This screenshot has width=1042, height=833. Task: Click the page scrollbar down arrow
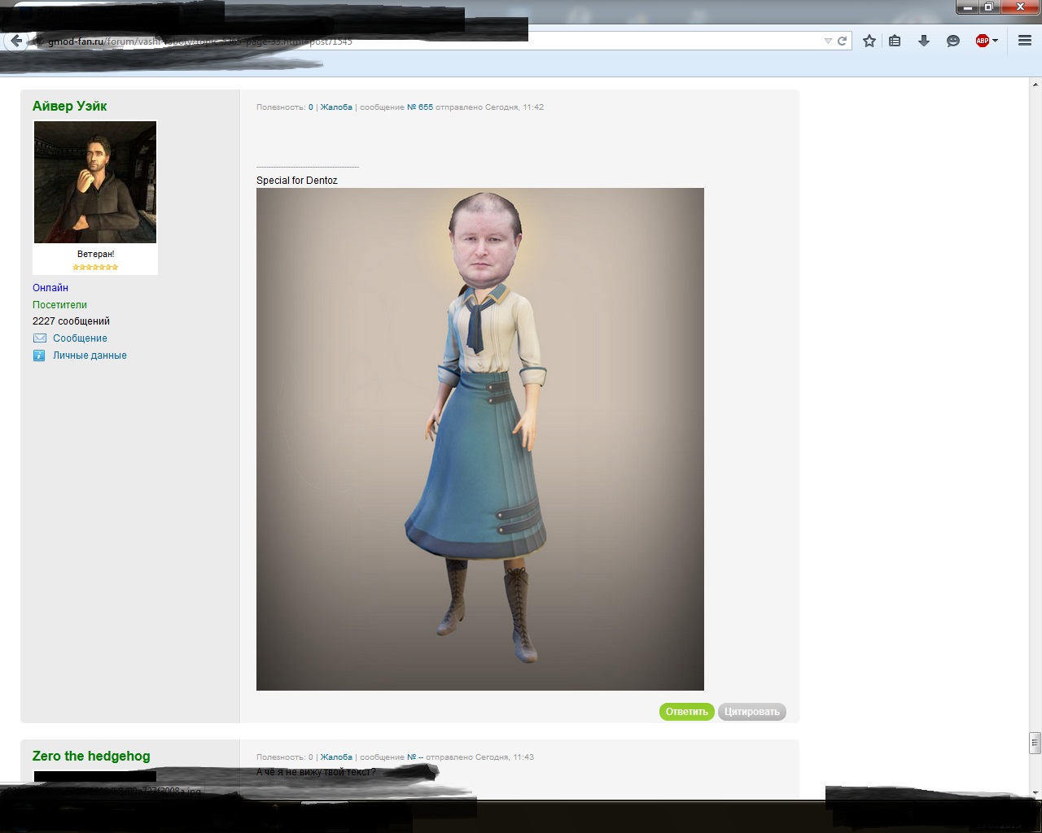click(x=1035, y=793)
